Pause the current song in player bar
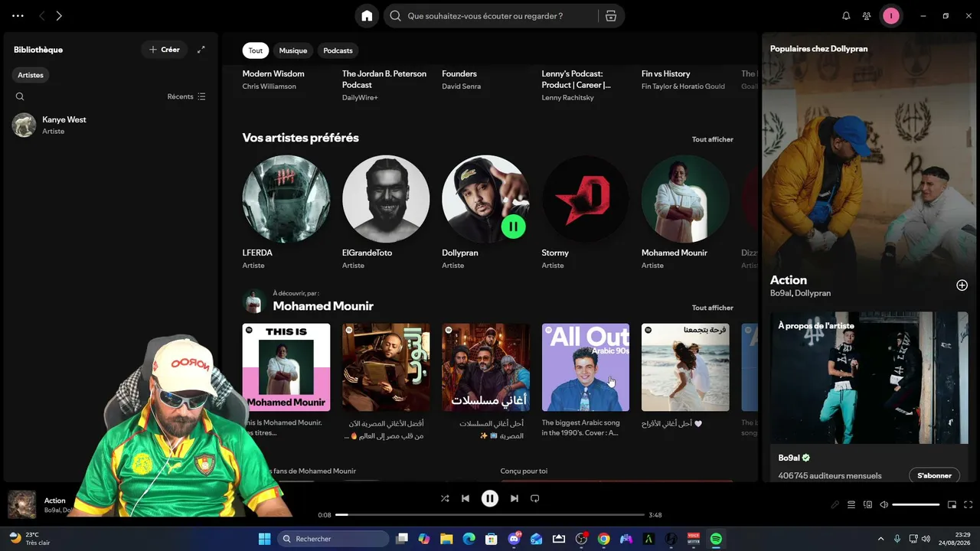This screenshot has height=551, width=980. [x=490, y=498]
